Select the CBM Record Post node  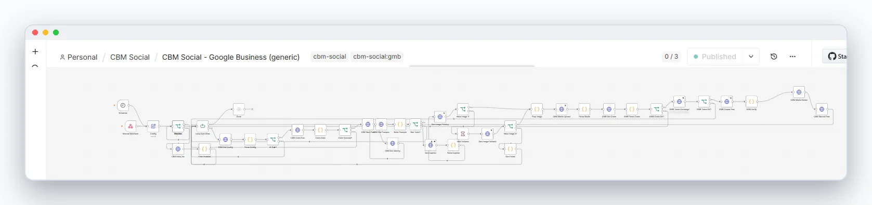tap(822, 109)
